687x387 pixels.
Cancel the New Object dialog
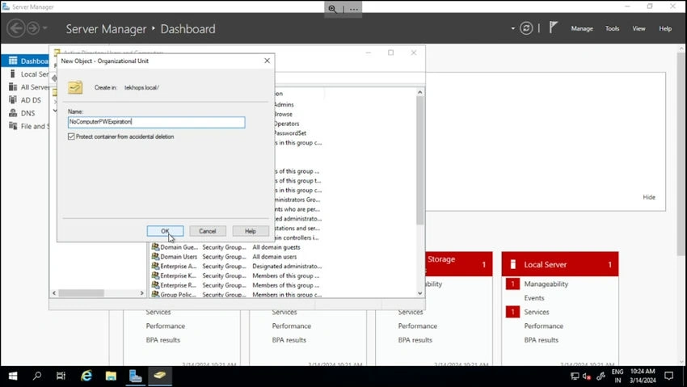(x=207, y=231)
